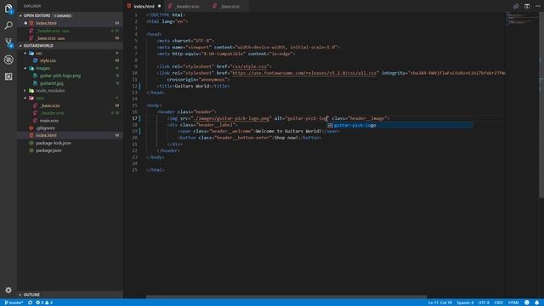Collapse the images folder arrow
The height and width of the screenshot is (306, 544).
(25, 68)
